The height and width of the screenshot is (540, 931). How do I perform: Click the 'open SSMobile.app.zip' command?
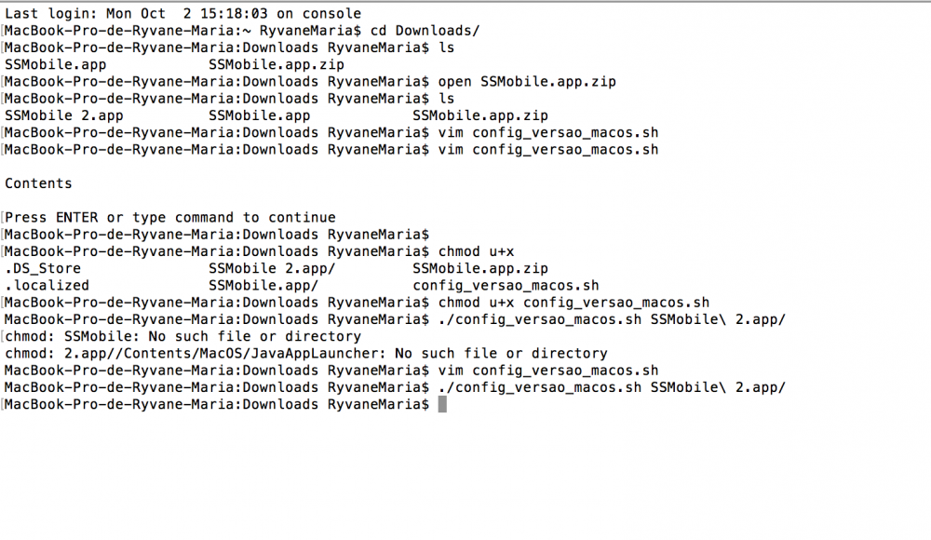coord(527,82)
